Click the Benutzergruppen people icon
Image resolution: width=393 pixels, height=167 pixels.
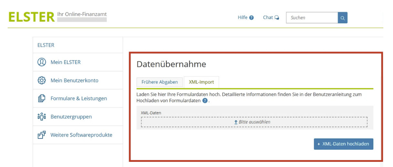(42, 117)
